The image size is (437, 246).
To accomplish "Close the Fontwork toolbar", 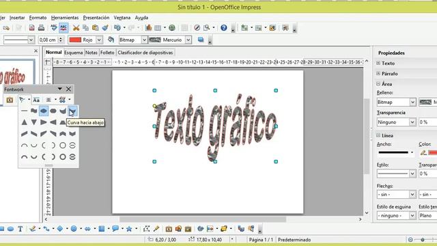I will (x=68, y=89).
